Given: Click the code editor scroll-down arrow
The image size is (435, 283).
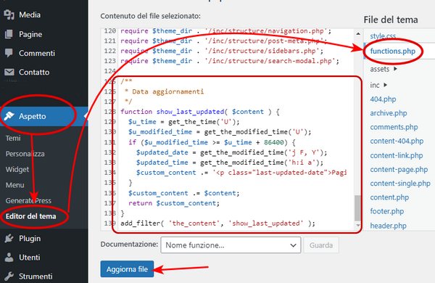Looking at the screenshot, I should click(358, 225).
